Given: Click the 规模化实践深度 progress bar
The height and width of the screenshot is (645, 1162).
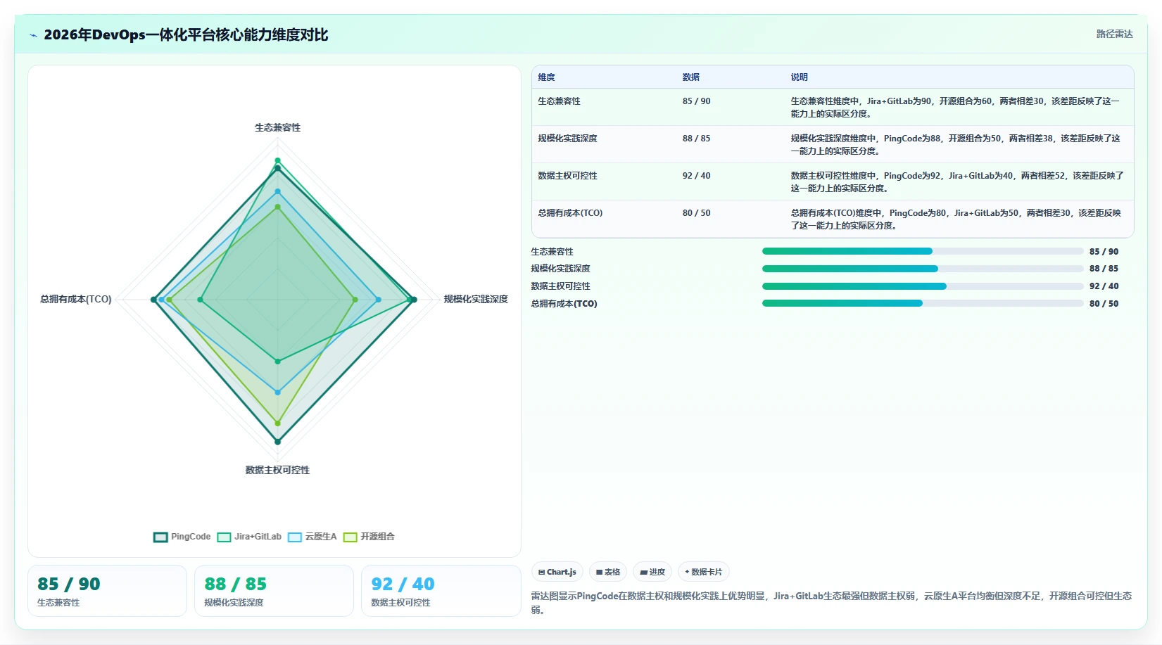Looking at the screenshot, I should [923, 269].
